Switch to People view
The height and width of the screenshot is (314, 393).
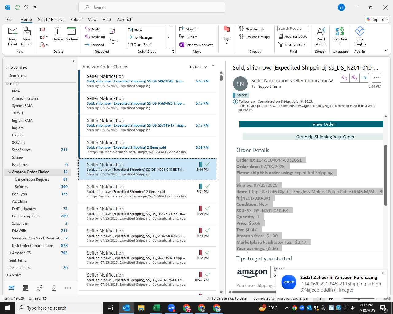point(40,288)
